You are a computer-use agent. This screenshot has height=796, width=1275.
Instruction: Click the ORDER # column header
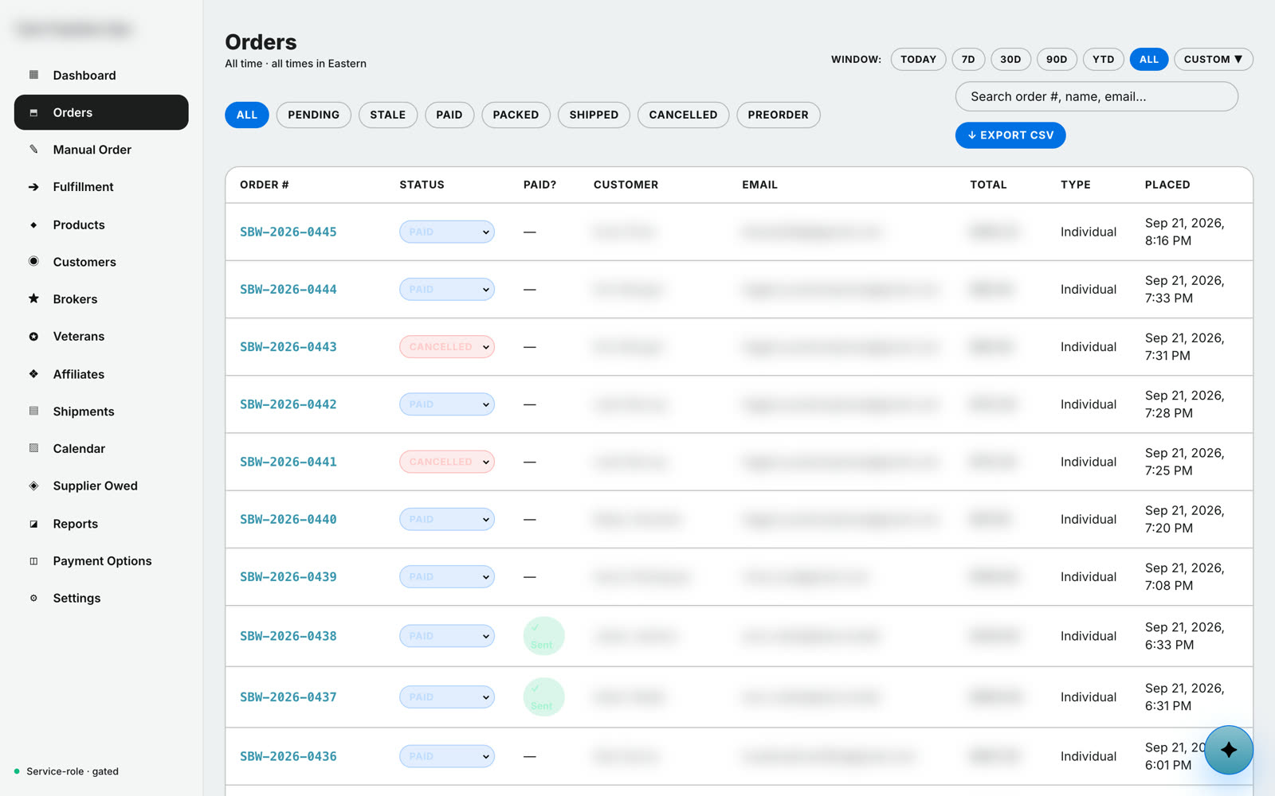(265, 185)
